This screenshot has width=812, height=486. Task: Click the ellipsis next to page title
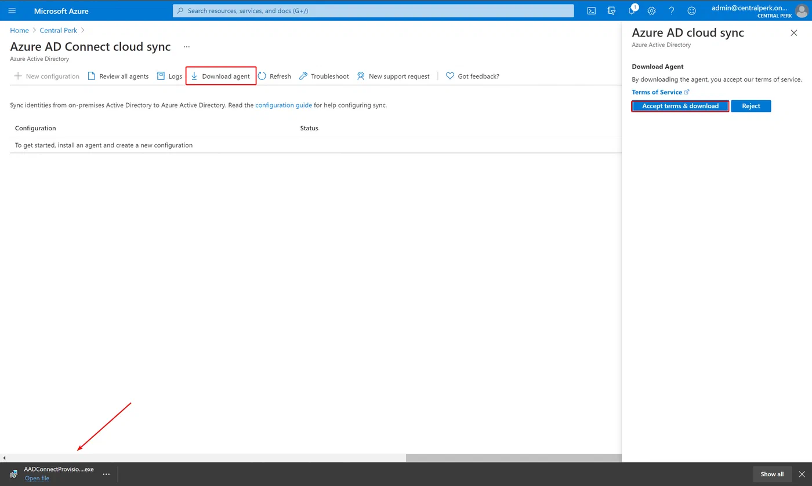[186, 47]
